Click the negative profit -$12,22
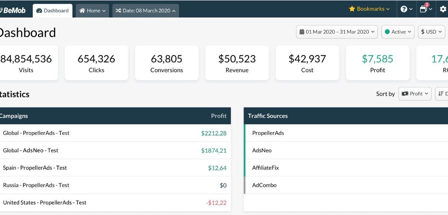This screenshot has height=215, width=448. 216,203
